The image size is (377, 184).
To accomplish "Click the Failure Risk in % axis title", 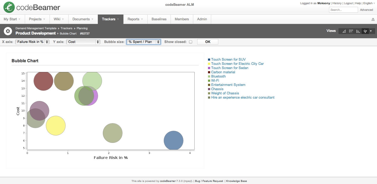I will 111,158.
